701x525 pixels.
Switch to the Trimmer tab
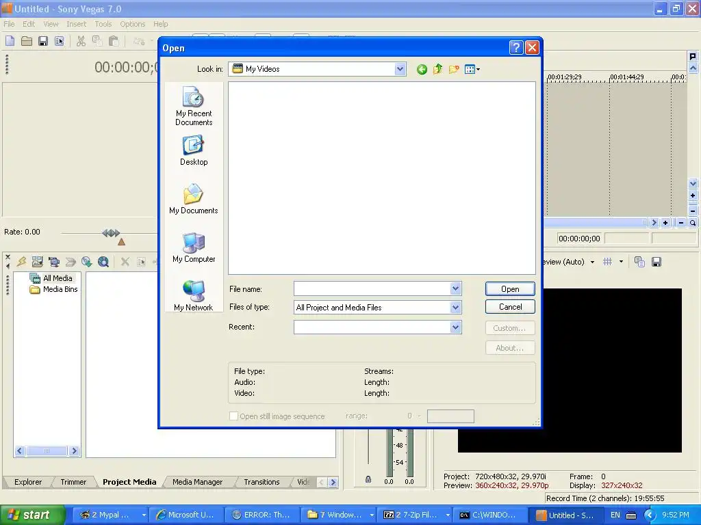tap(73, 482)
